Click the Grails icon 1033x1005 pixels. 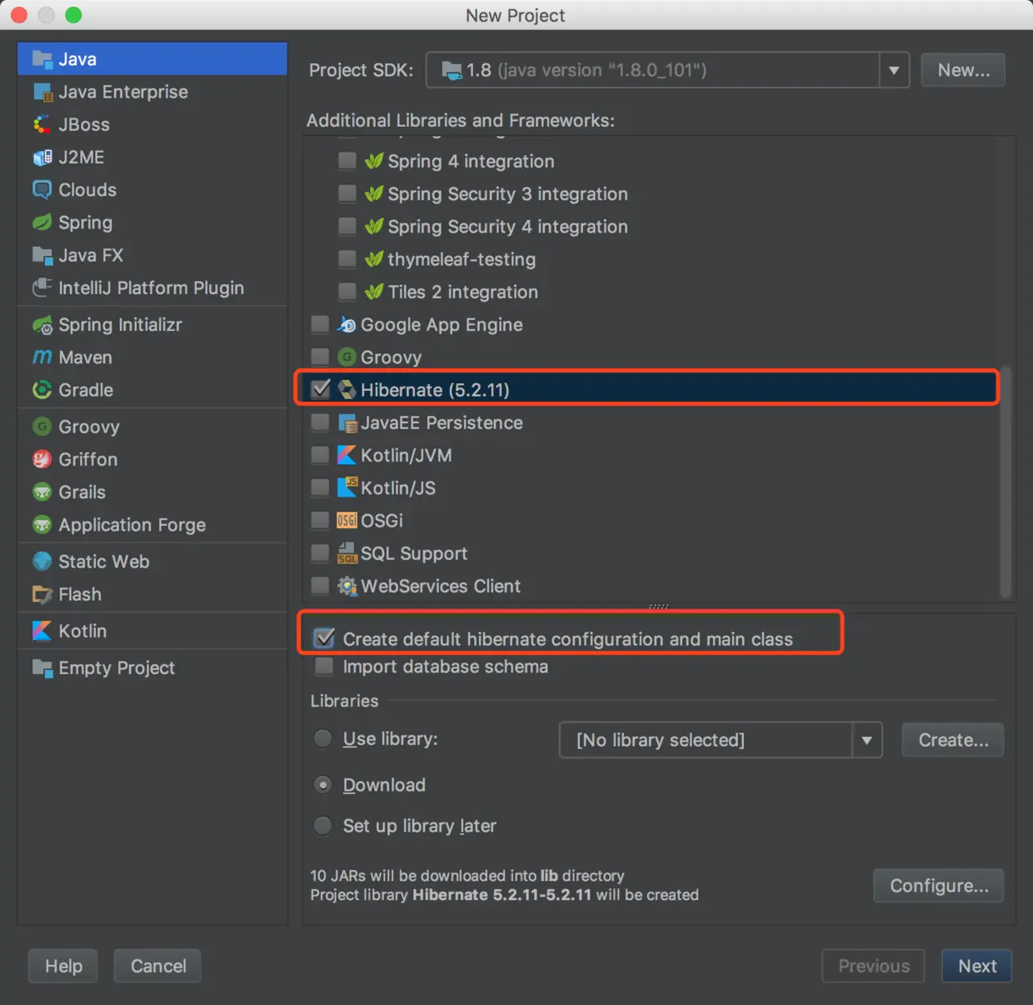tap(42, 492)
